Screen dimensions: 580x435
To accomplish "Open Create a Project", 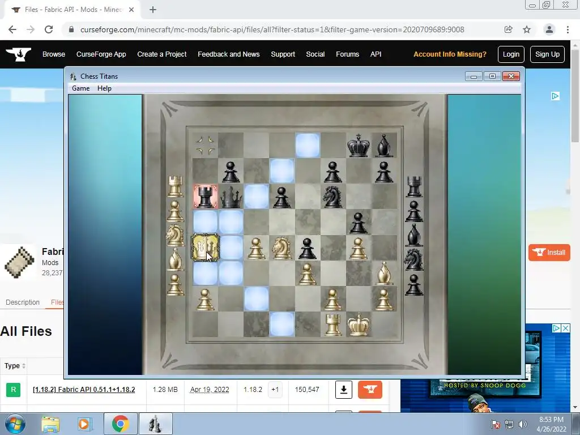I will tap(161, 54).
